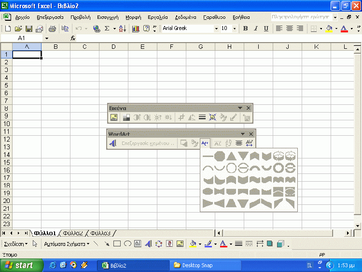Toggle the WordArt Shape button
Viewport: 362px width, 272px height.
tap(205, 143)
